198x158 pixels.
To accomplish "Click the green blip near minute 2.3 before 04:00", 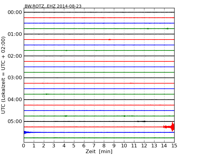I will [x=47, y=94].
